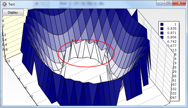Click the axis label -10
This screenshot has width=188, height=108.
coord(8,61)
